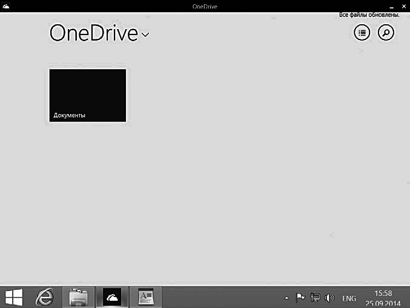The width and height of the screenshot is (410, 308).
Task: Close the OneDrive app window
Action: click(404, 6)
